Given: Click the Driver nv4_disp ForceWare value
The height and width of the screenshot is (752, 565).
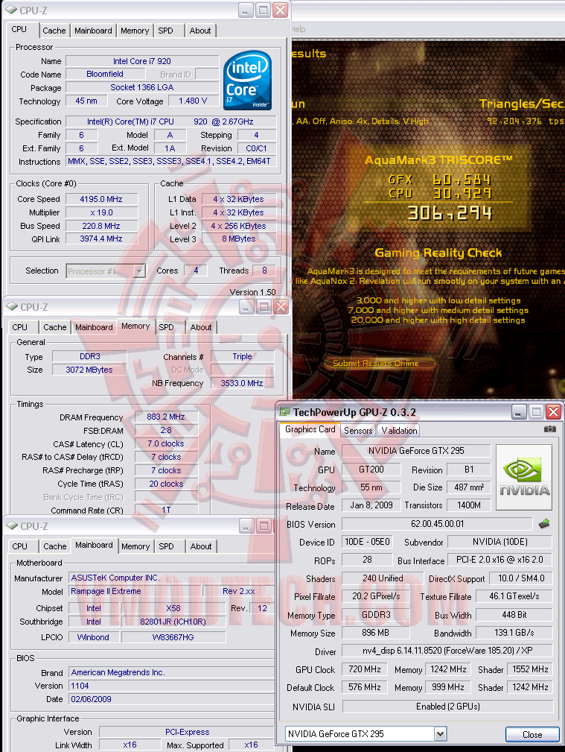Looking at the screenshot, I should coord(447,651).
